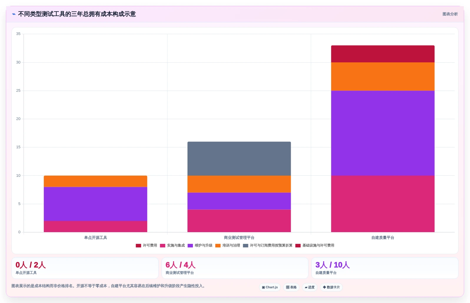
Task: Click the 商业测试管理平台 x-axis label
Action: point(239,238)
